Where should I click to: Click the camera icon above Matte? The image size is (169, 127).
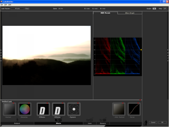tap(58, 120)
